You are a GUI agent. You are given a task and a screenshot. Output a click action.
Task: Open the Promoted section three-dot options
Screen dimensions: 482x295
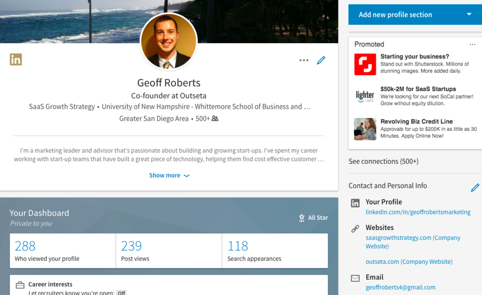(x=472, y=44)
